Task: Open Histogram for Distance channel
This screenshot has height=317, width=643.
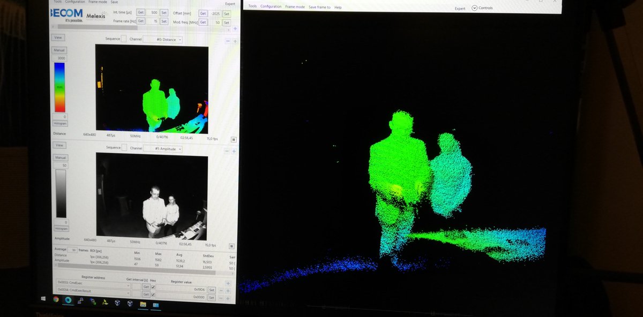Action: (60, 123)
